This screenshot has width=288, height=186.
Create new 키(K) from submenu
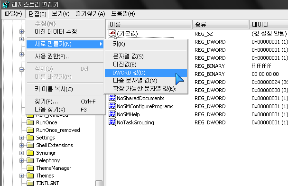pyautogui.click(x=146, y=44)
